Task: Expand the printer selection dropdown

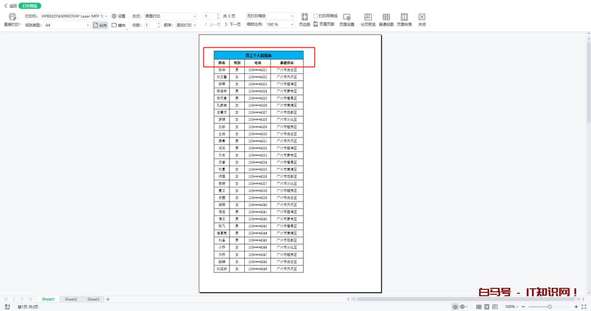Action: [106, 16]
